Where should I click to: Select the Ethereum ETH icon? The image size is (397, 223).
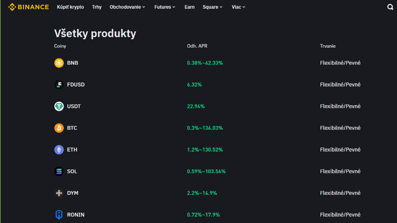tap(59, 150)
